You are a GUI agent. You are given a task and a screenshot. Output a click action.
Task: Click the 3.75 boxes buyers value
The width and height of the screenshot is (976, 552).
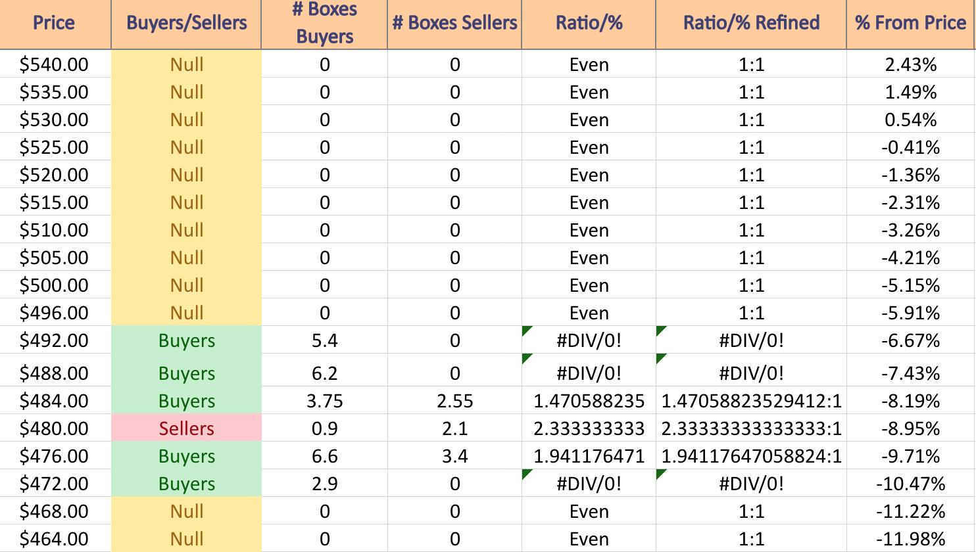(324, 400)
